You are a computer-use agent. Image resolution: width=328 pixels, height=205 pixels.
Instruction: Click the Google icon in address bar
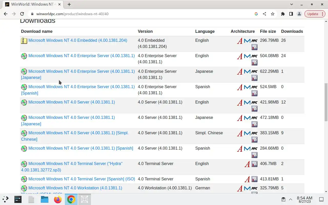pos(256,14)
